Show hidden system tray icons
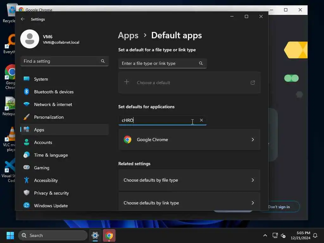 (x=265, y=235)
